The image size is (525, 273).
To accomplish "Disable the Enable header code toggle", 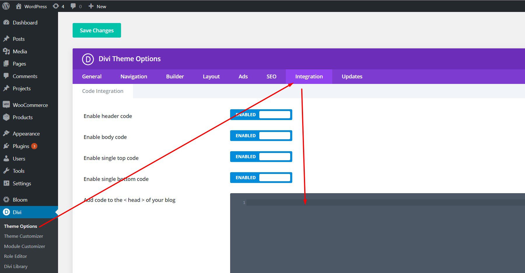I will pyautogui.click(x=274, y=115).
